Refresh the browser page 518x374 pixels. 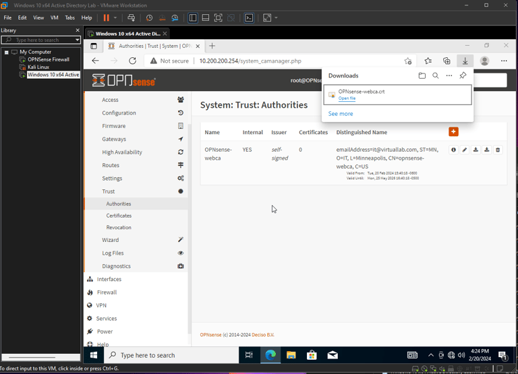[x=132, y=61]
